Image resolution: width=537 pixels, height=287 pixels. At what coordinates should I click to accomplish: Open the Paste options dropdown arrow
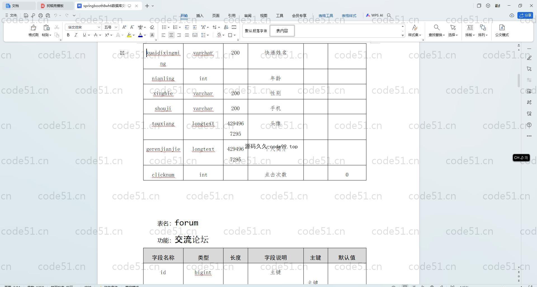(50, 35)
